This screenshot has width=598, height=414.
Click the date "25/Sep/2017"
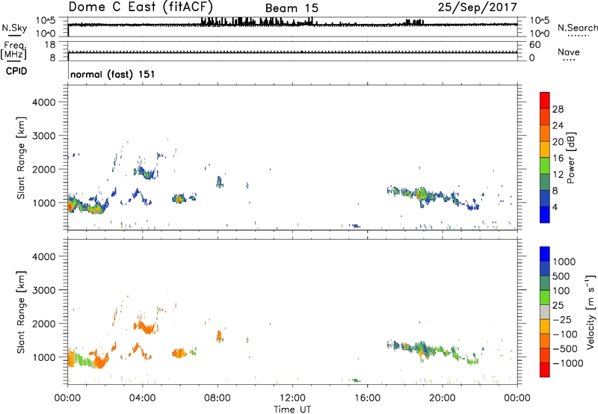click(x=478, y=7)
